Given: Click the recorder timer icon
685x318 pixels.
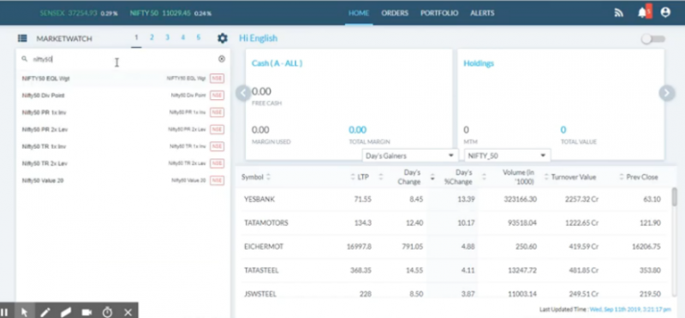Looking at the screenshot, I should click(x=108, y=312).
